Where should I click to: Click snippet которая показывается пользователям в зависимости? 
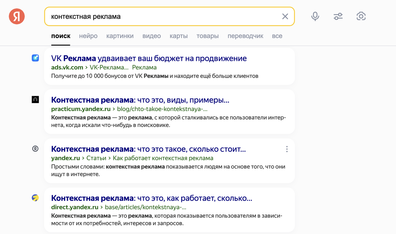(x=167, y=220)
